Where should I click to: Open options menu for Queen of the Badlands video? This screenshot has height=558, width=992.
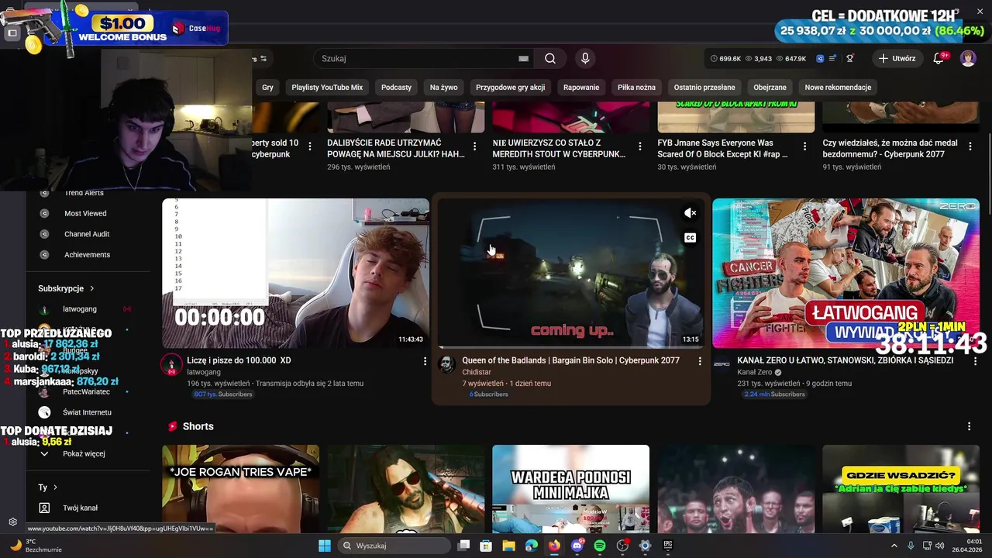[700, 361]
